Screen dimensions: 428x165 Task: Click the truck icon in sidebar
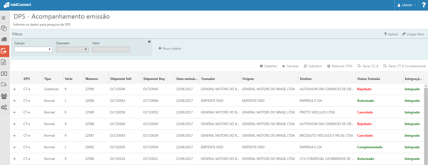point(4,39)
